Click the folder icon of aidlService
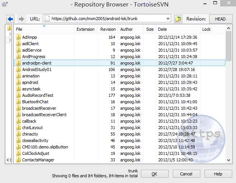Screen dimensions: 236x183 coord(18,50)
